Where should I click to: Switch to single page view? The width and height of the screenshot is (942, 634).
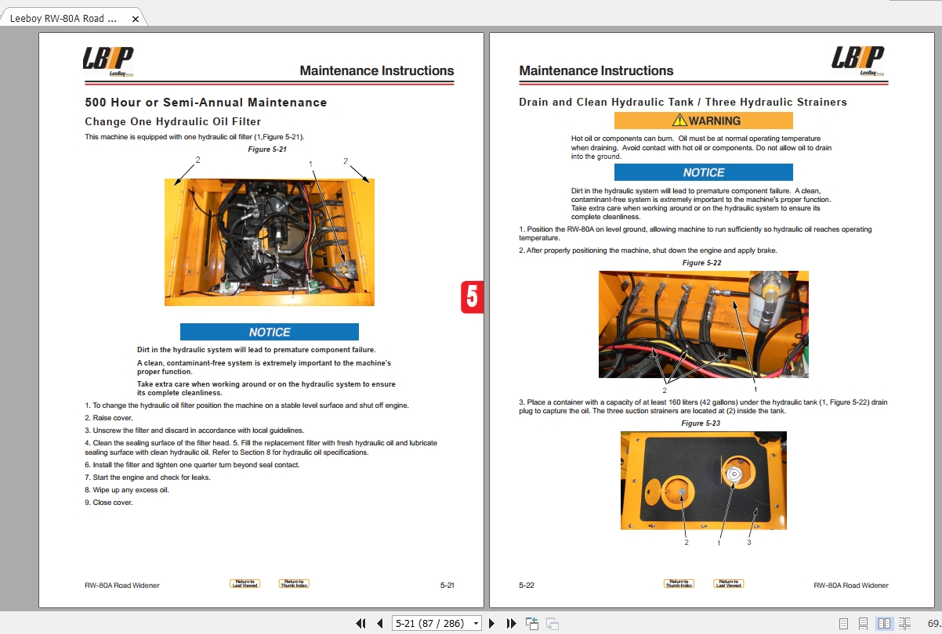(x=843, y=624)
